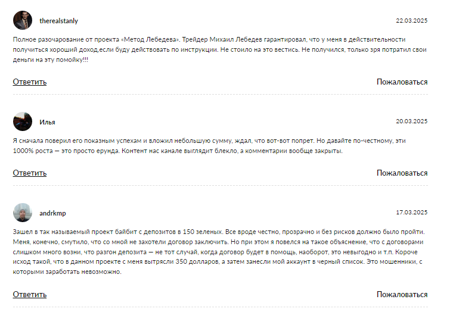The height and width of the screenshot is (315, 450).
Task: Reply to therealstanly's comment
Action: coord(30,82)
